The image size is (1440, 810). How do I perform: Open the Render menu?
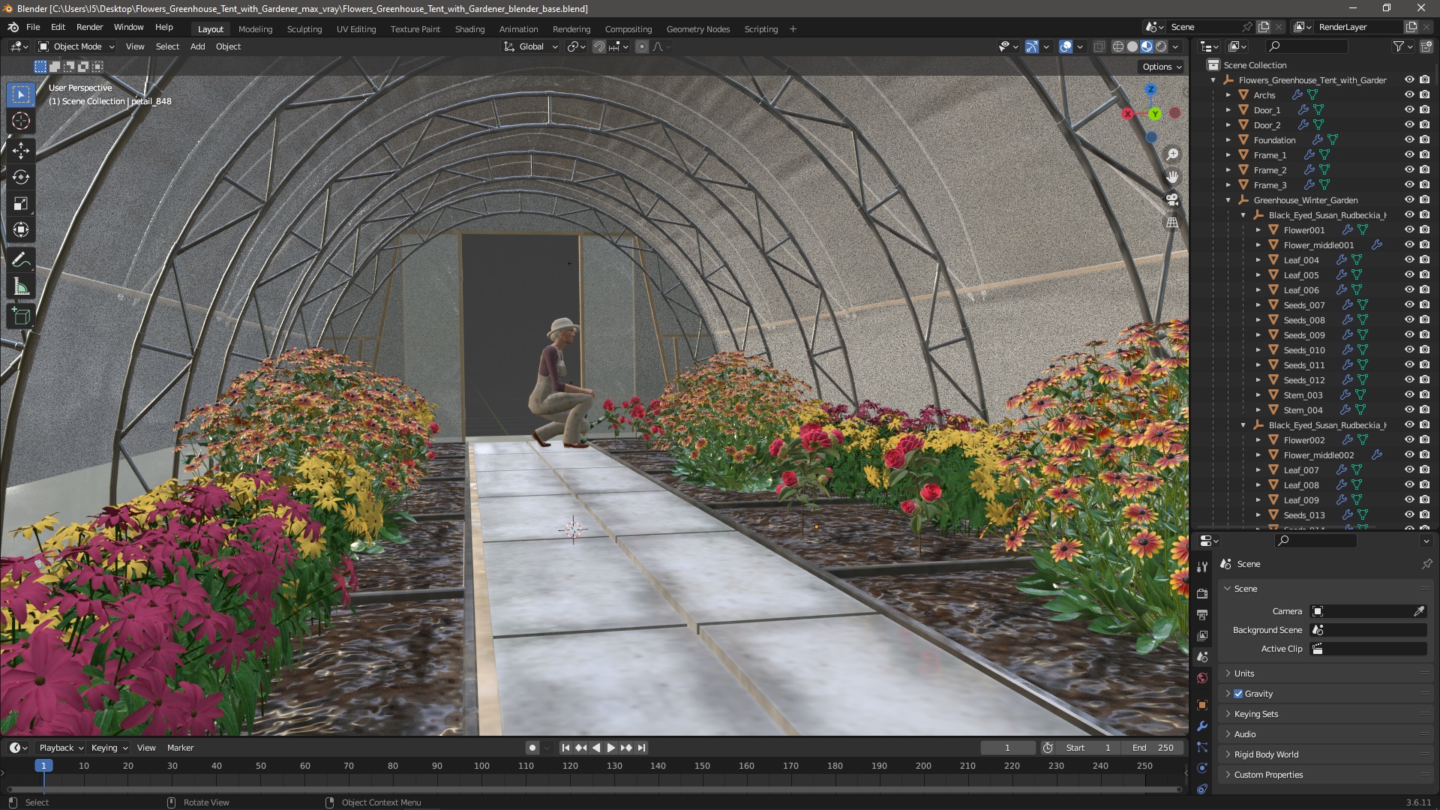[x=89, y=27]
